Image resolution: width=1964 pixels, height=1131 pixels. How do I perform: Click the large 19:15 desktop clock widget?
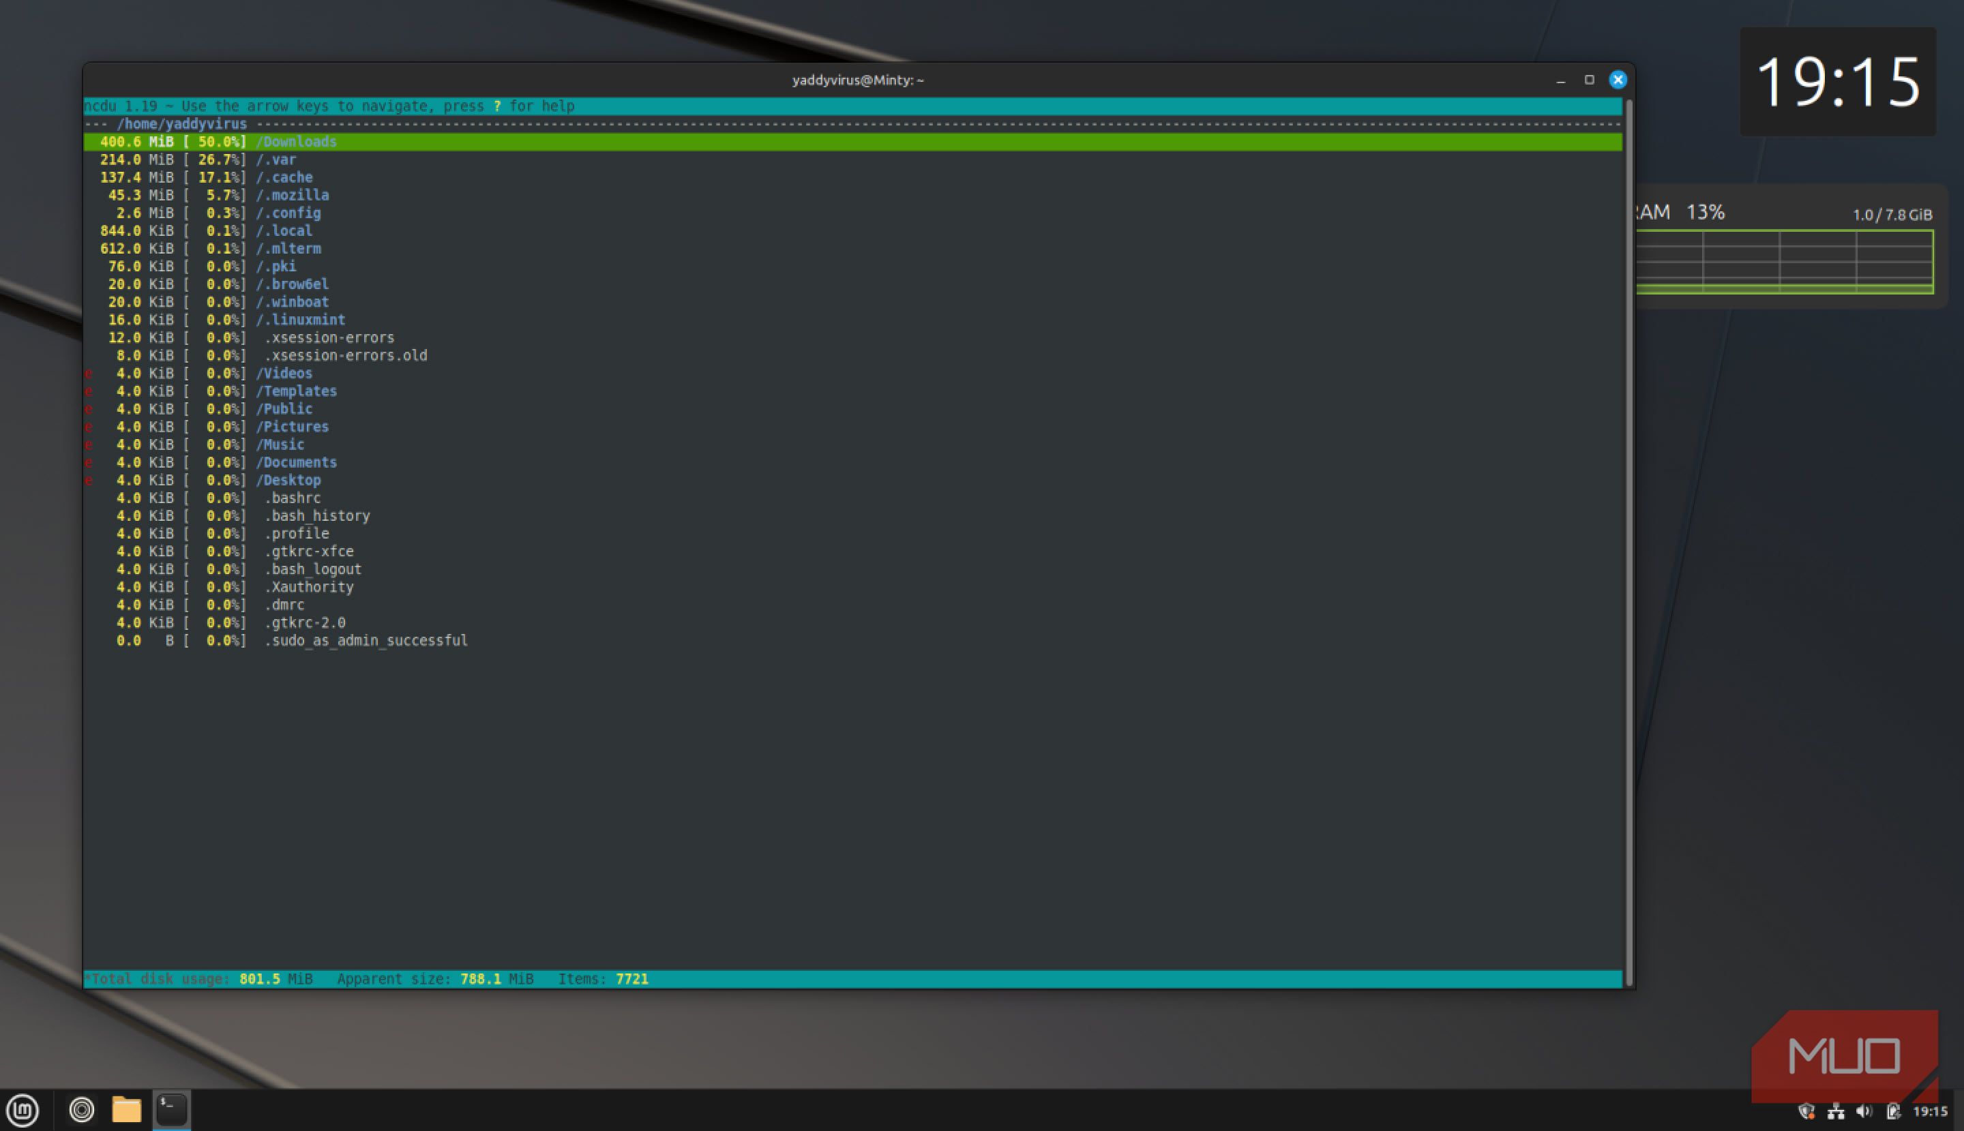(x=1837, y=82)
